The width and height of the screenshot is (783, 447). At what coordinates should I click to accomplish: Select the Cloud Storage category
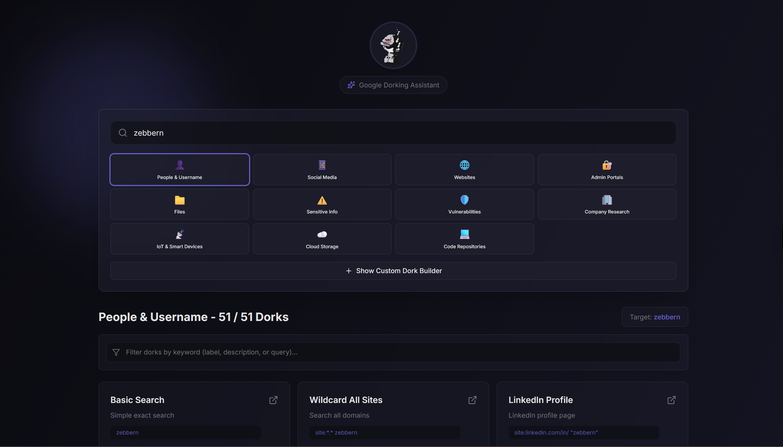[322, 239]
